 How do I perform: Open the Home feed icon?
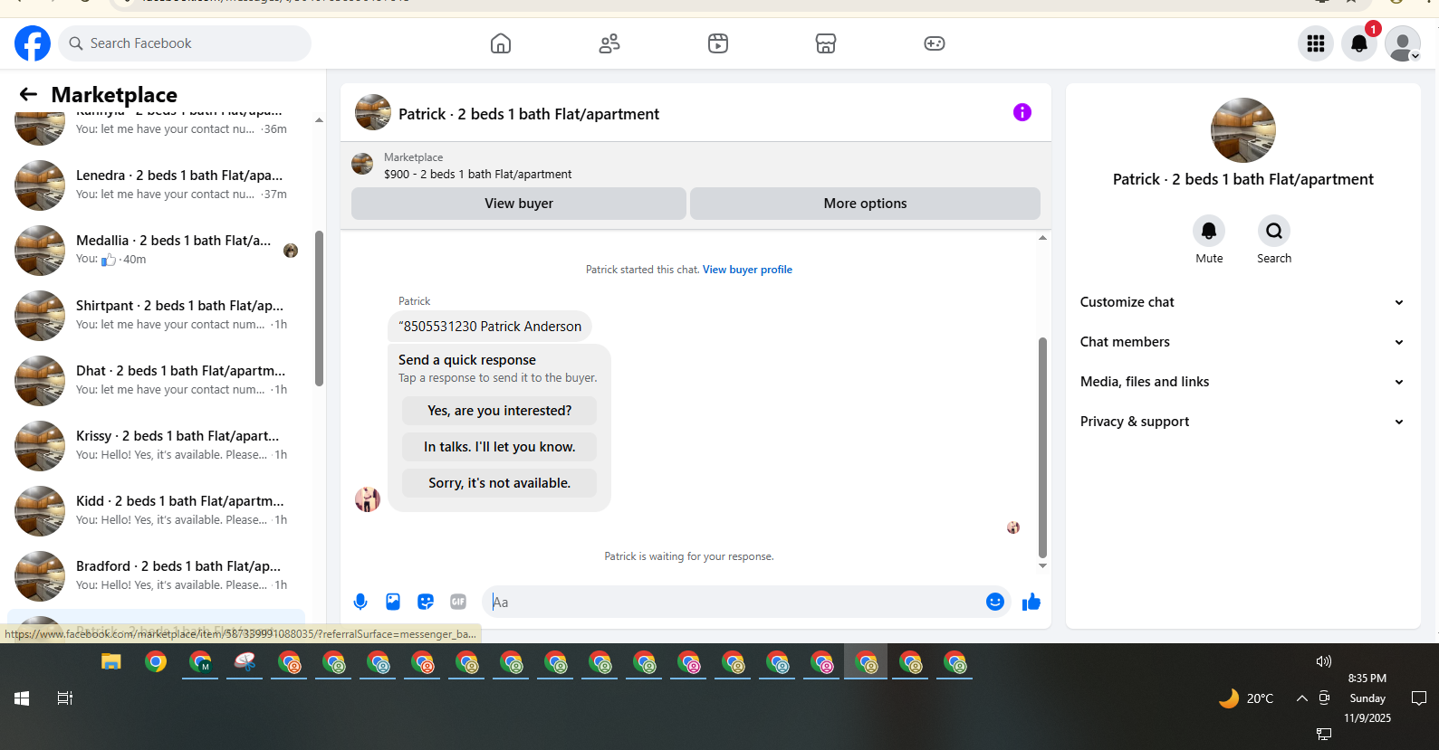point(501,43)
